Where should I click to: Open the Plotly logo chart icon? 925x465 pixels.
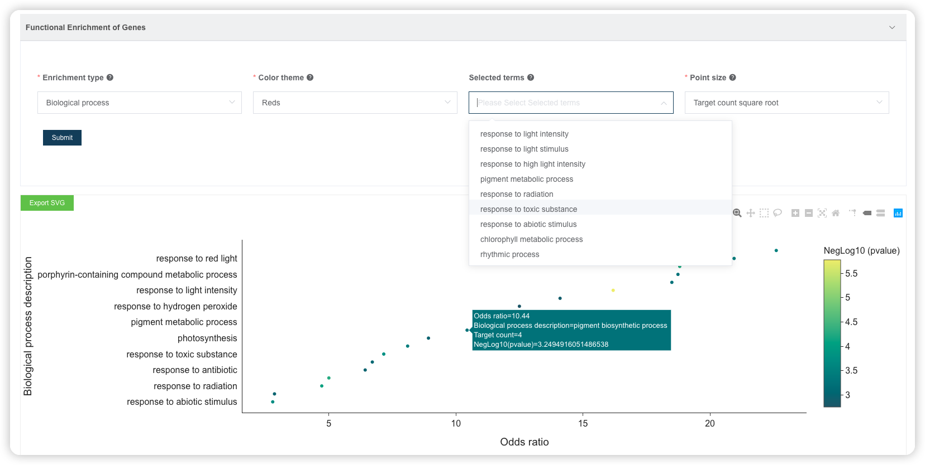coord(898,213)
